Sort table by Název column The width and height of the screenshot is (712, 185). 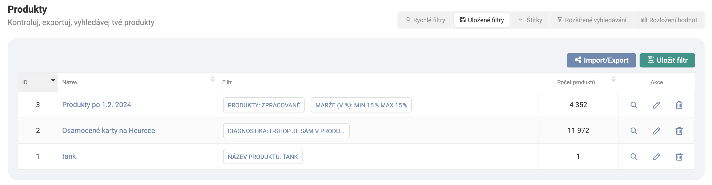(212, 79)
